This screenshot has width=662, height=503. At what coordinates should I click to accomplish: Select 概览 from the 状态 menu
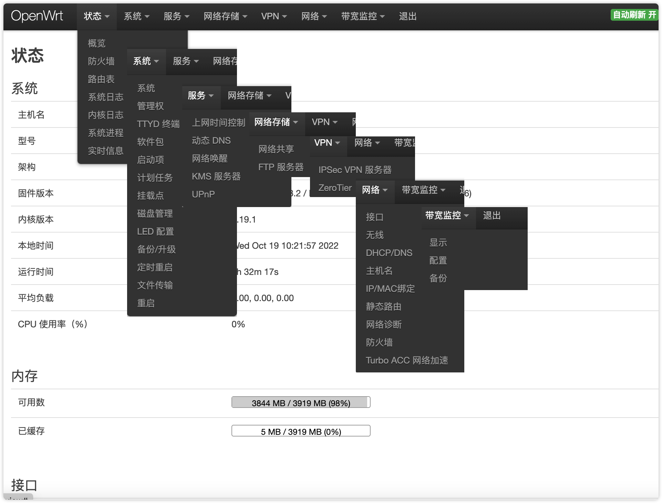(96, 43)
